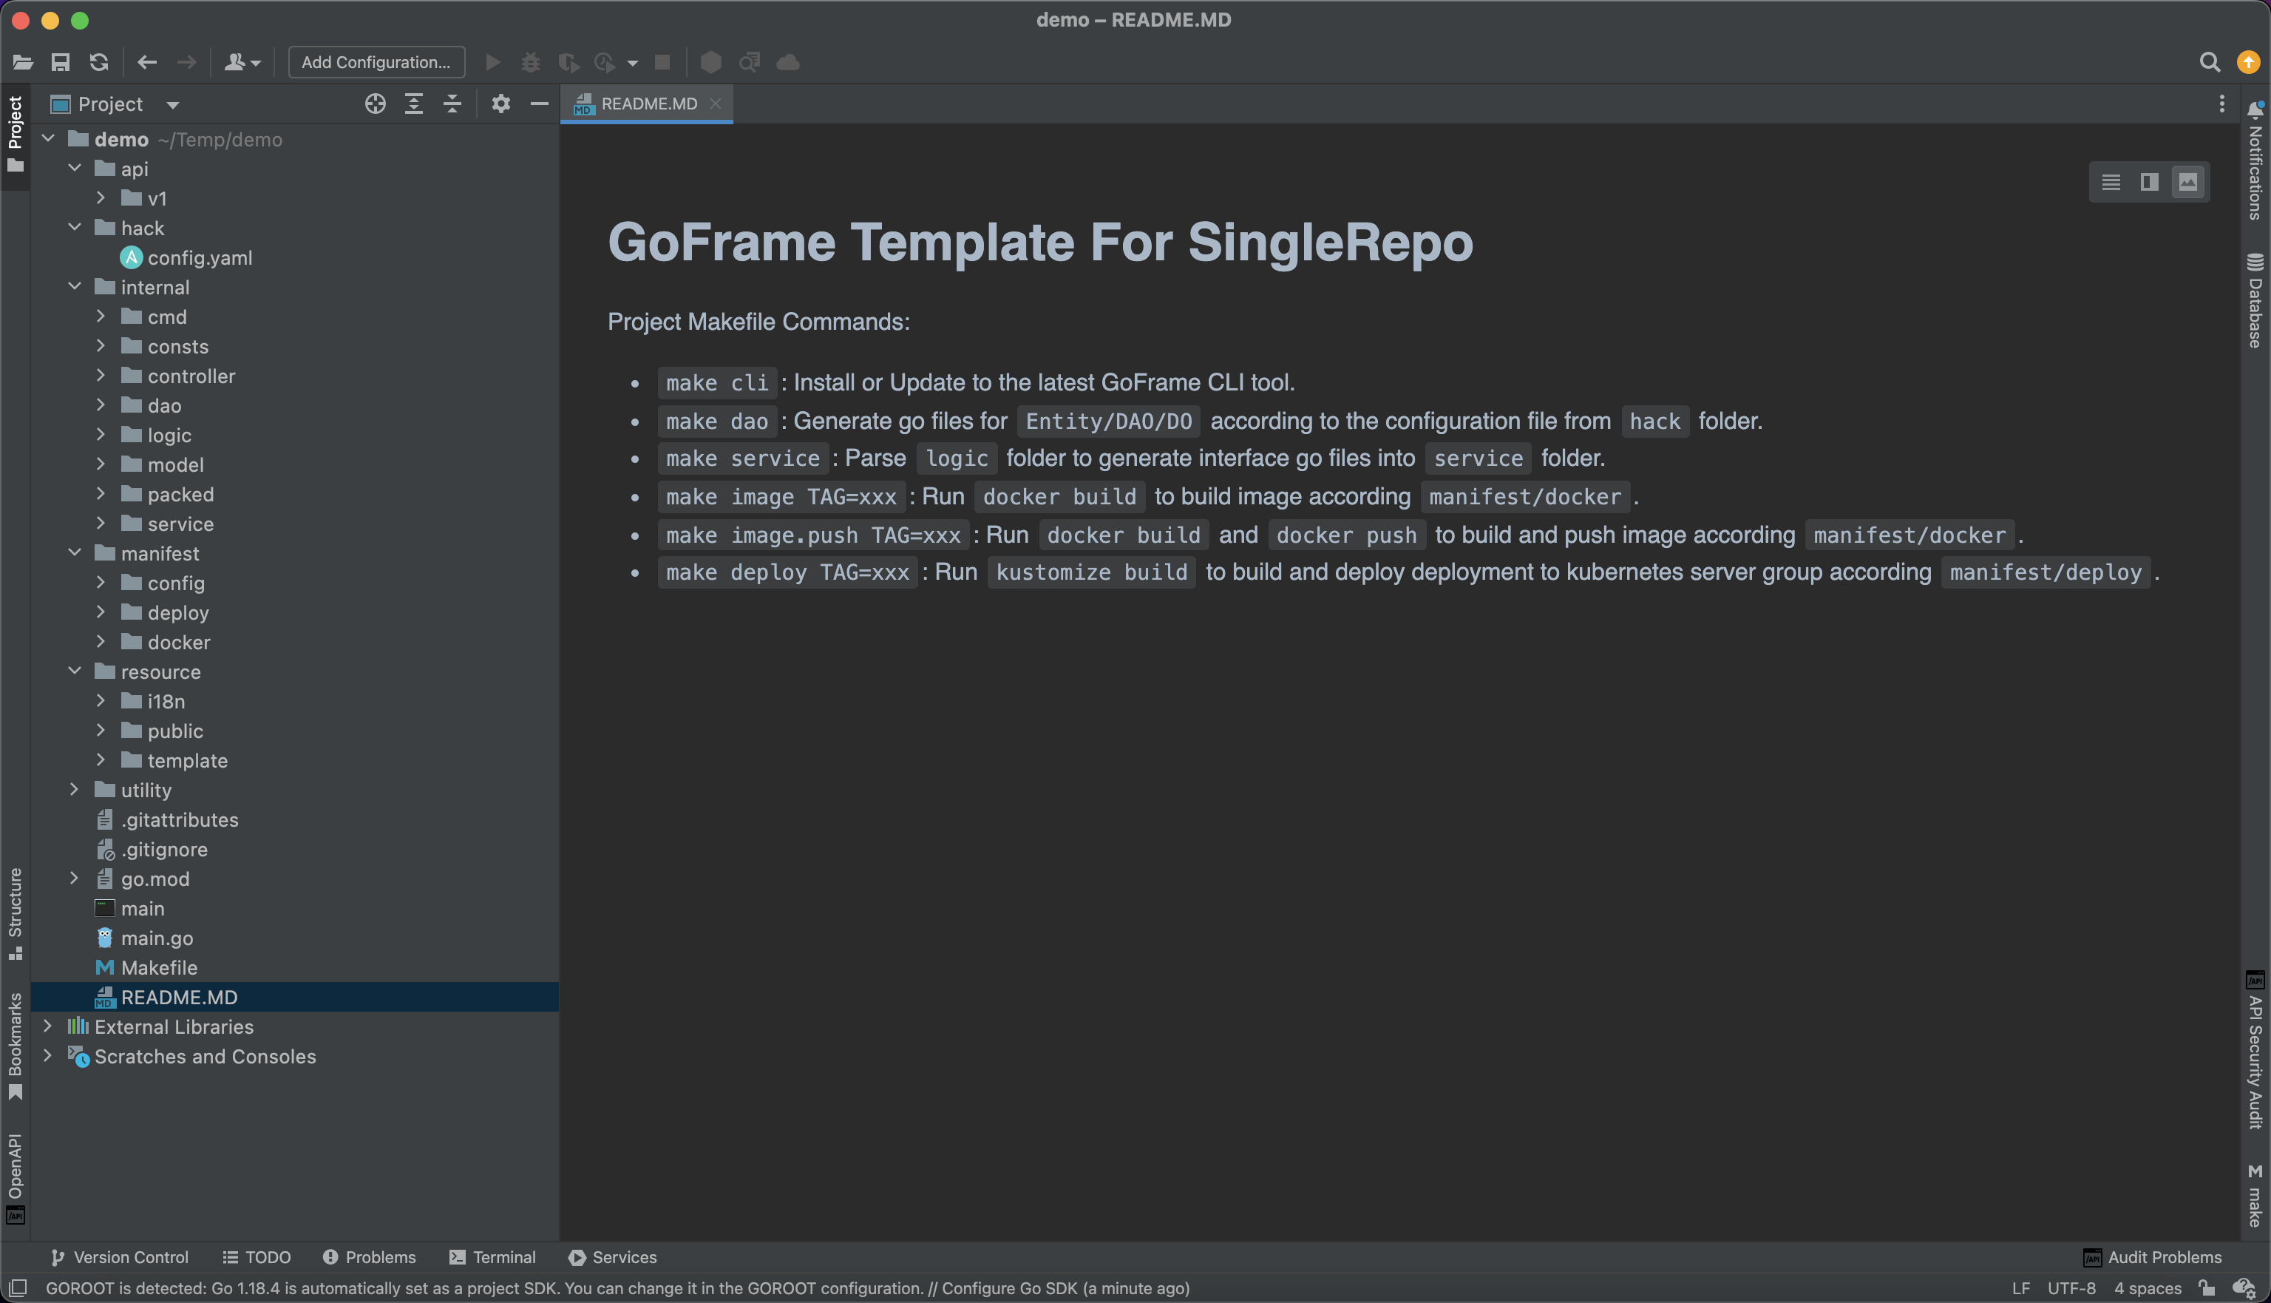Expand the 'service' folder in the tree
2271x1303 pixels.
coord(101,524)
